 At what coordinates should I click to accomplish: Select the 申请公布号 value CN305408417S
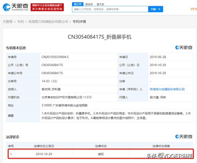click(52, 73)
